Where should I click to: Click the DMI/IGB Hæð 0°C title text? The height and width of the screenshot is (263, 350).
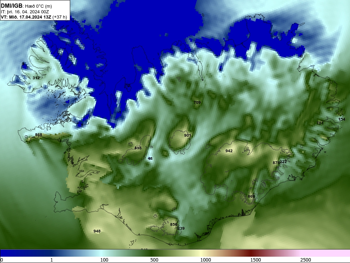click(x=26, y=6)
